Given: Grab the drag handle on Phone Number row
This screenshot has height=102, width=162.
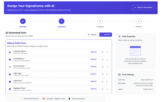Looking at the screenshot, I should tap(103, 67).
